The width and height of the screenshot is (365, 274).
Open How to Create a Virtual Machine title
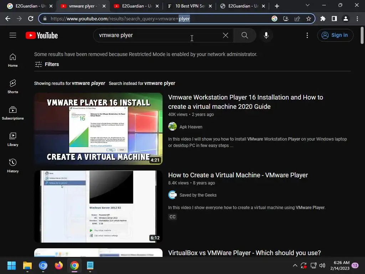click(238, 175)
